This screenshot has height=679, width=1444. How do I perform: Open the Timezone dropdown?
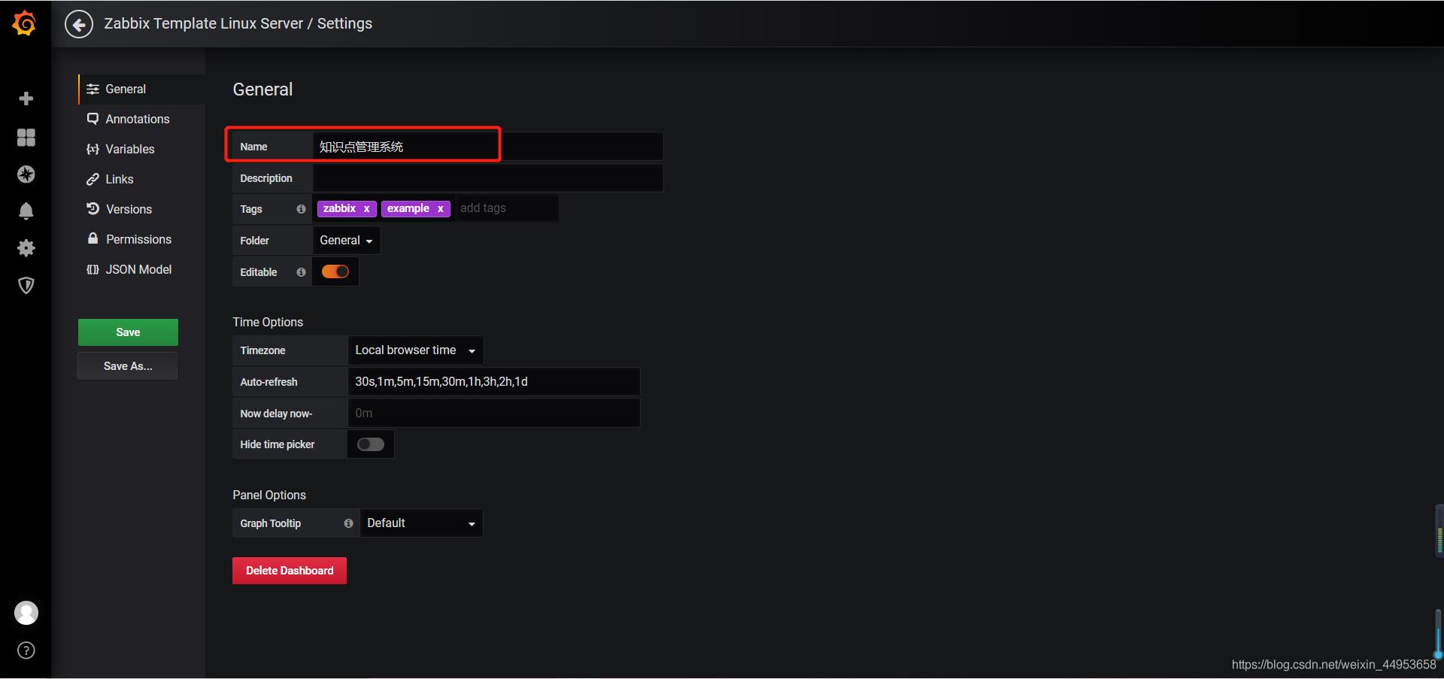tap(415, 350)
